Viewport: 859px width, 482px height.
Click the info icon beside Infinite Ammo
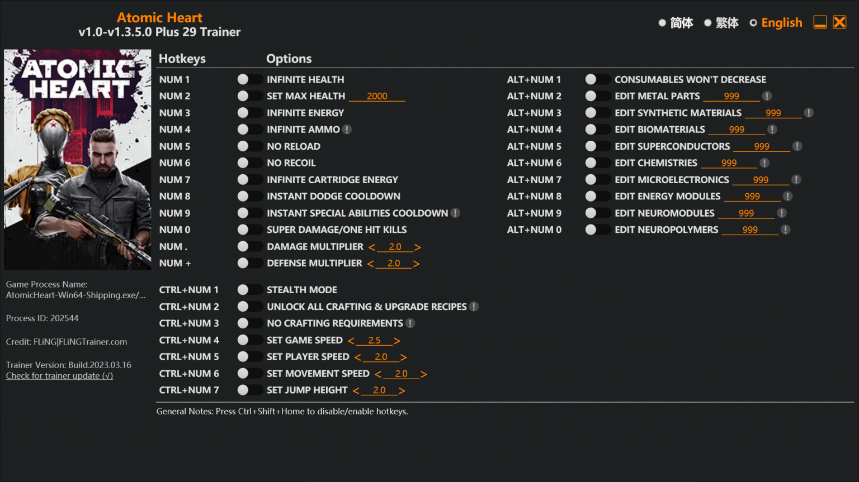point(347,130)
